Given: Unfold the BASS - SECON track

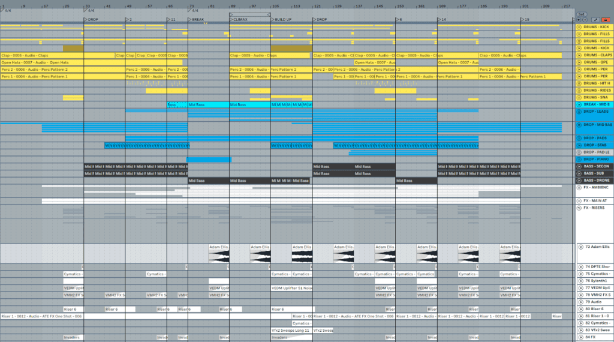Looking at the screenshot, I should point(579,166).
